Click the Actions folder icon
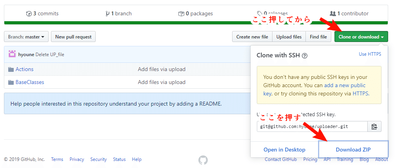396x168 pixels. click(x=11, y=69)
